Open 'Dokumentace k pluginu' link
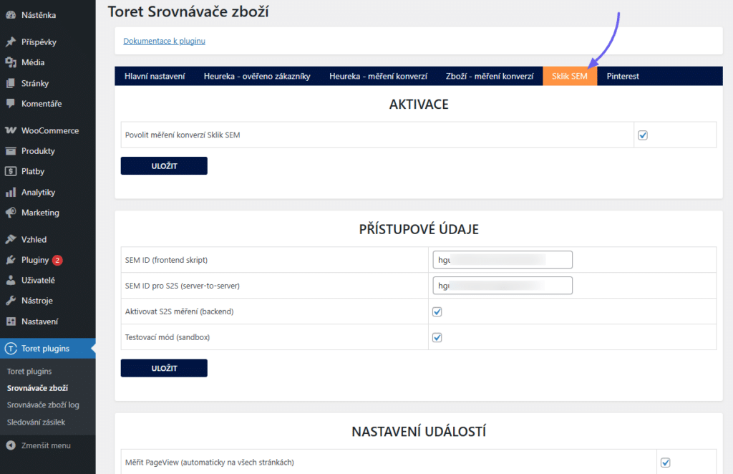This screenshot has height=474, width=733. tap(164, 41)
